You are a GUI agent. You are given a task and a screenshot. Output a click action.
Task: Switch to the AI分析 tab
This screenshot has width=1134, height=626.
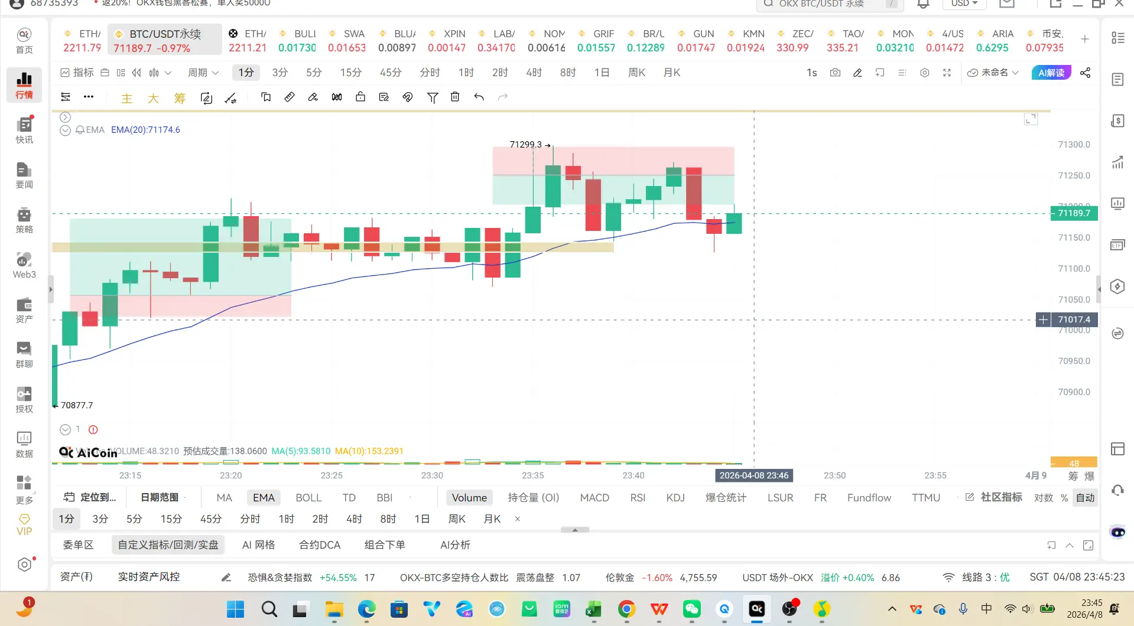455,545
